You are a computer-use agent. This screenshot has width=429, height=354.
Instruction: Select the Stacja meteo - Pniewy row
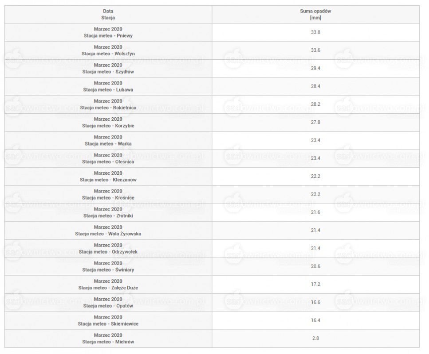(212, 32)
